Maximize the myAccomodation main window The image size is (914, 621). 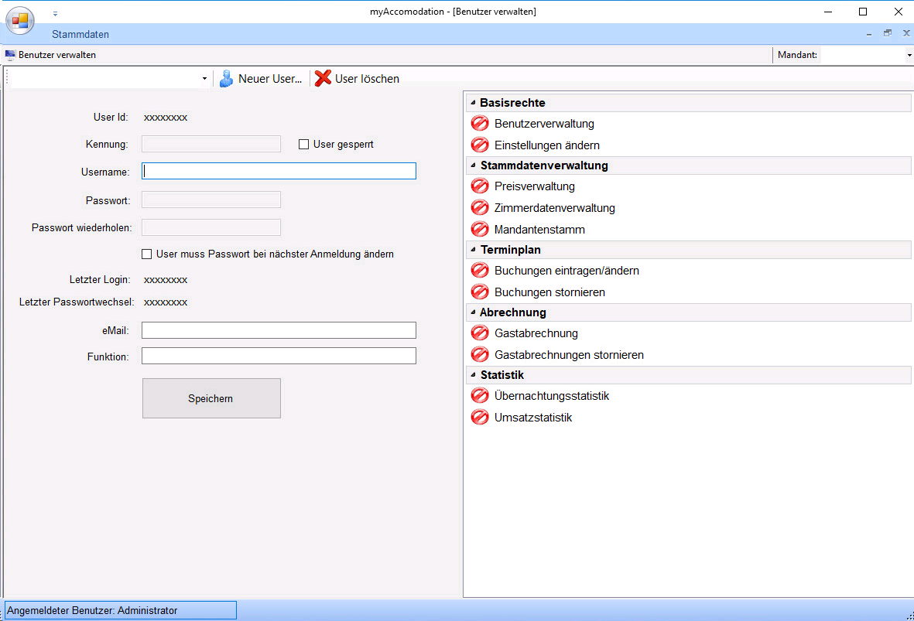tap(863, 12)
